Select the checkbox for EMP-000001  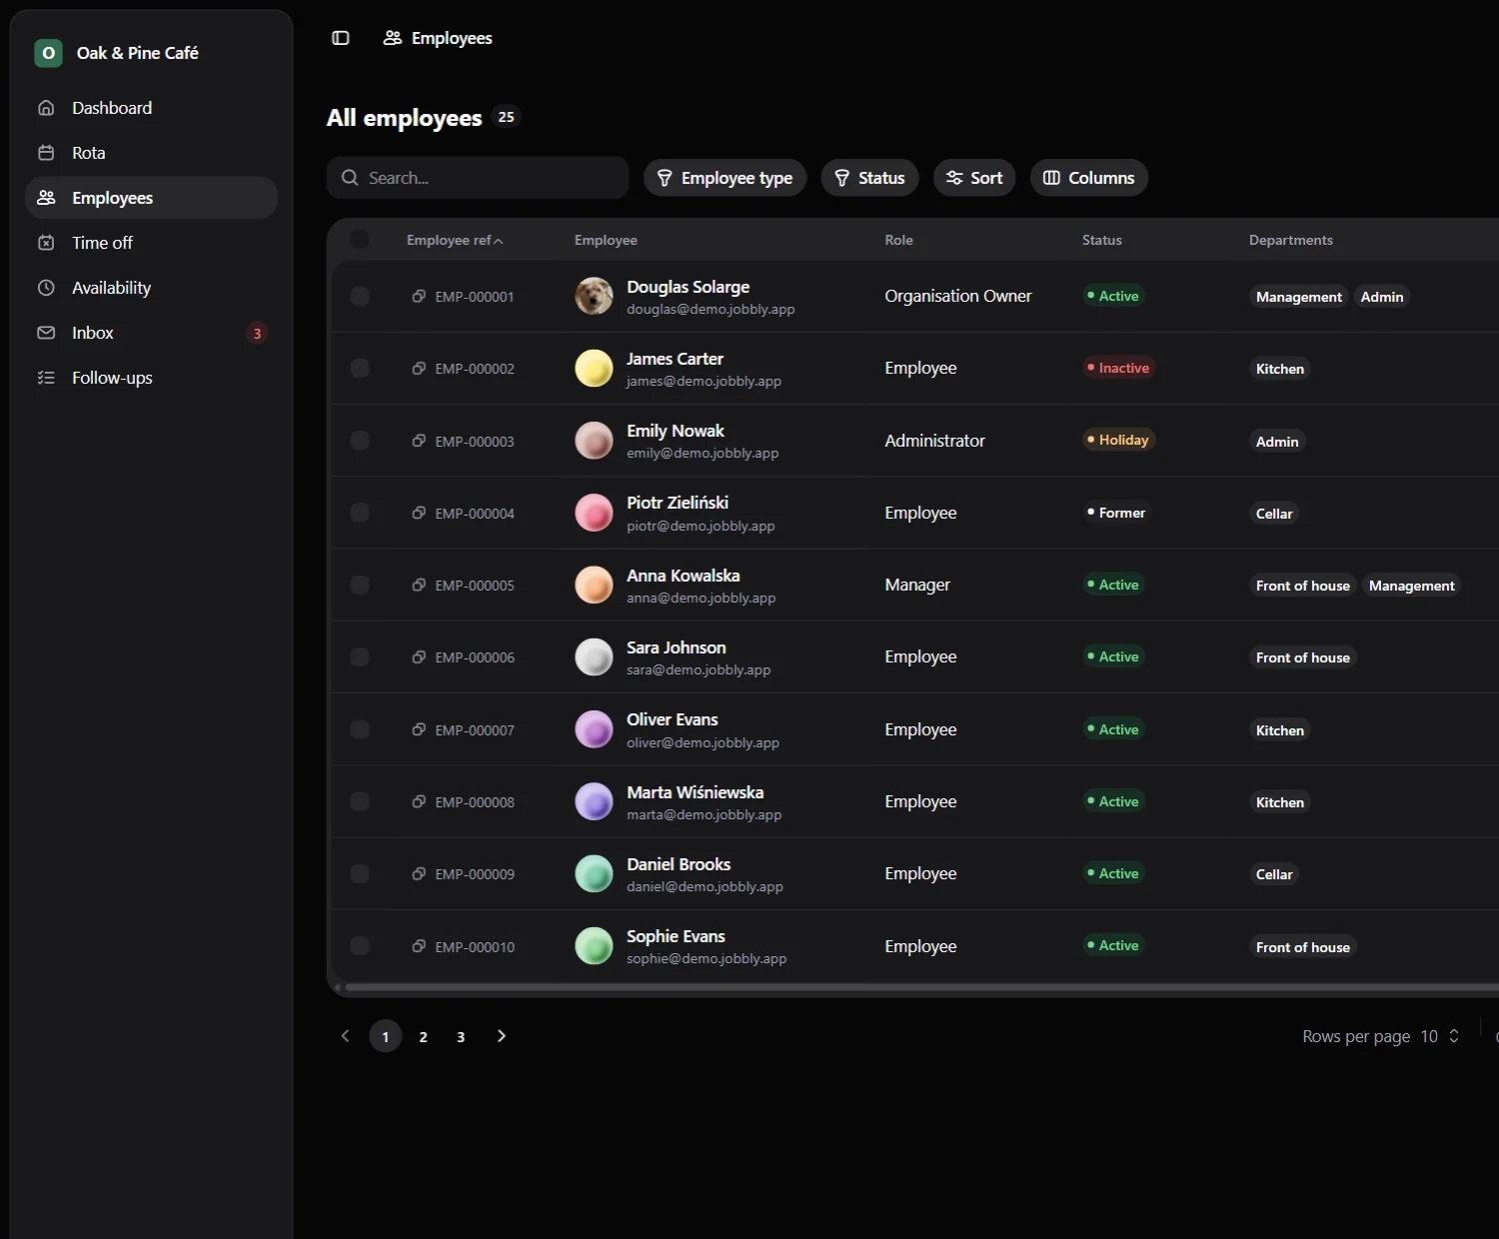click(360, 297)
